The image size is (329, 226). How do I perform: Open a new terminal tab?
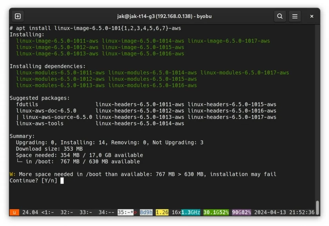click(x=18, y=16)
